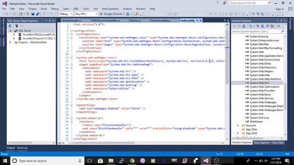Click the Windows Start button
294x165 pixels.
(5, 161)
